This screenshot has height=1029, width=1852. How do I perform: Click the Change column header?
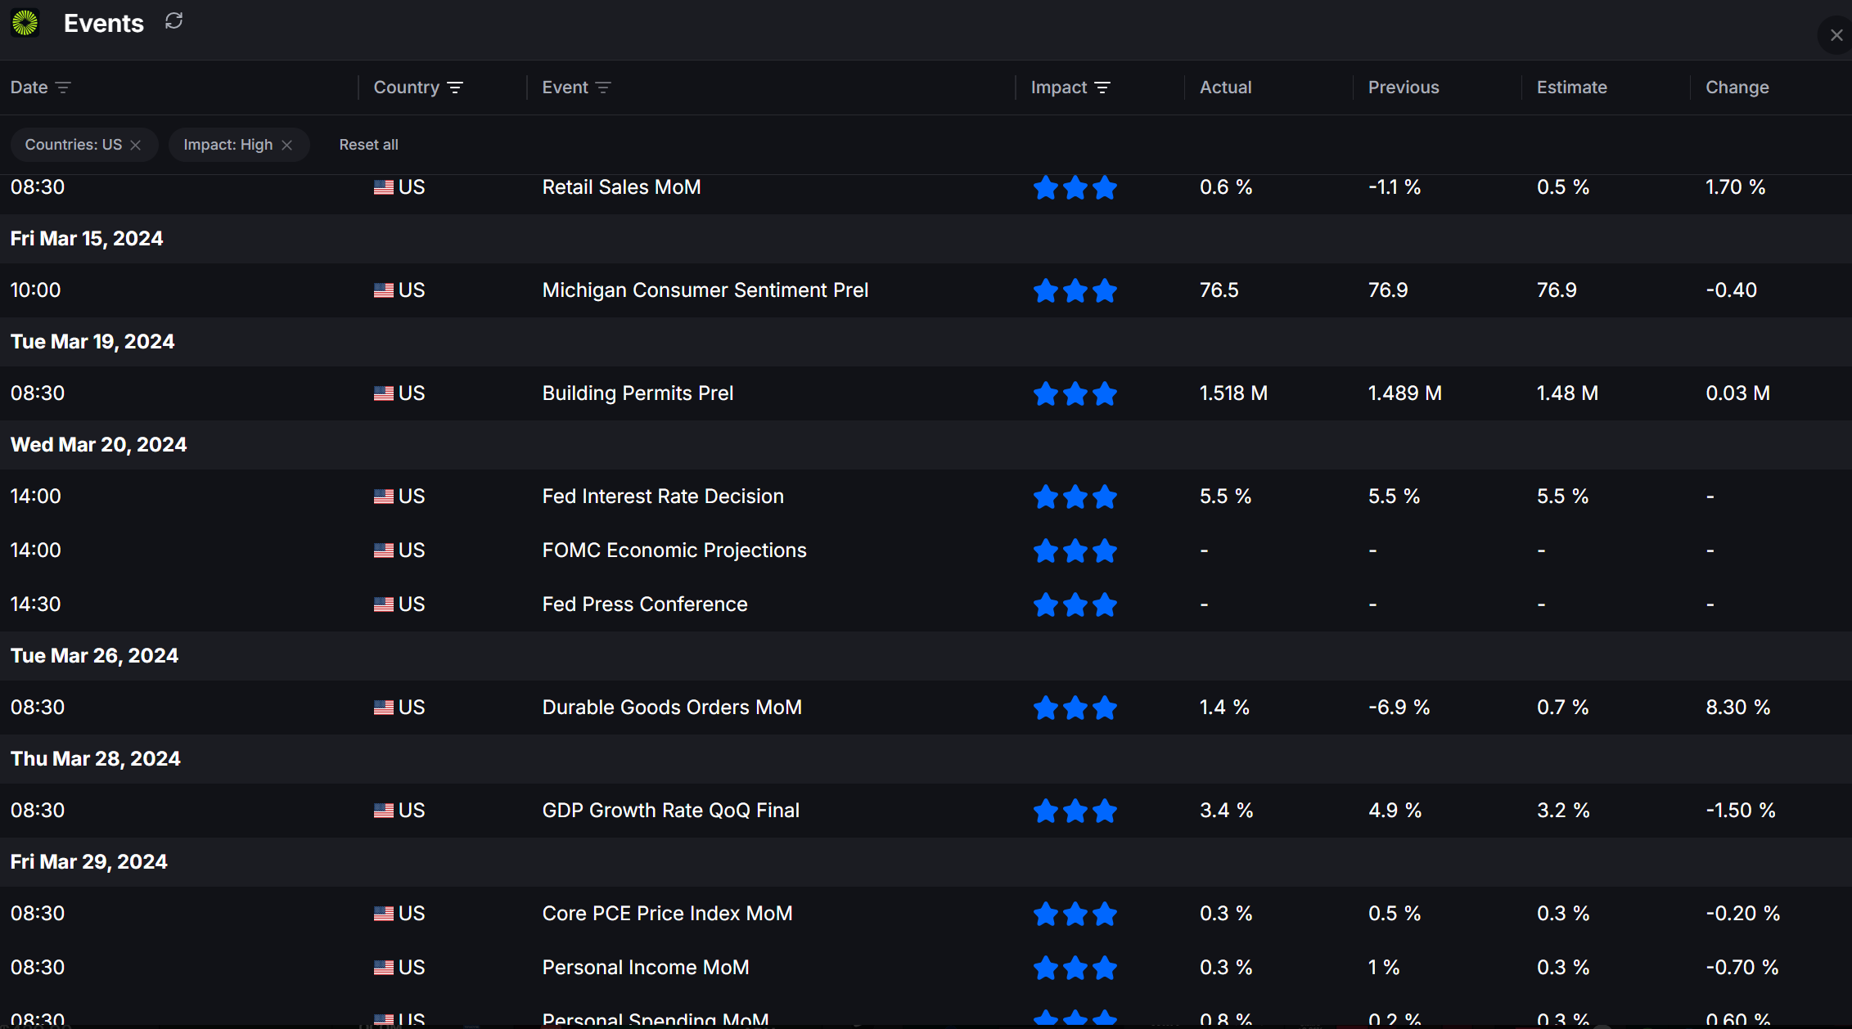1737,88
